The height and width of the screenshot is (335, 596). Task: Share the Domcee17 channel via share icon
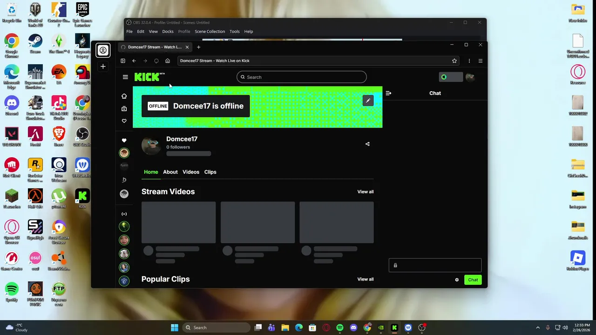tap(367, 144)
